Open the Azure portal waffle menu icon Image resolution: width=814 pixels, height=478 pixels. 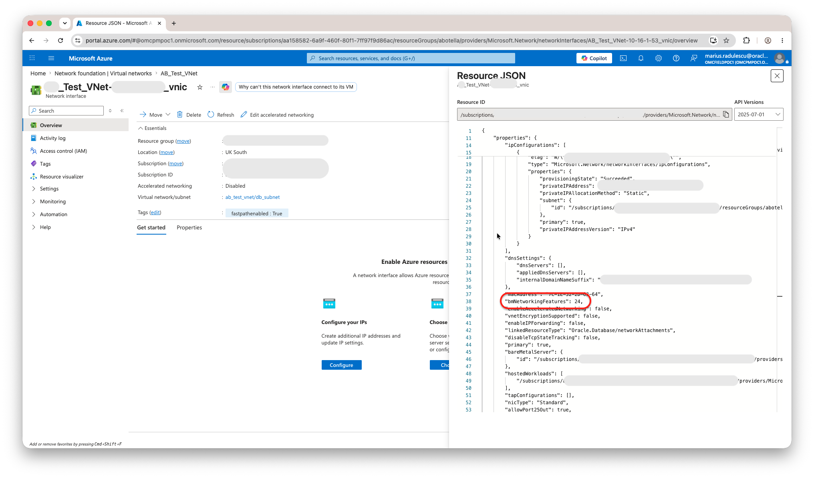point(32,58)
